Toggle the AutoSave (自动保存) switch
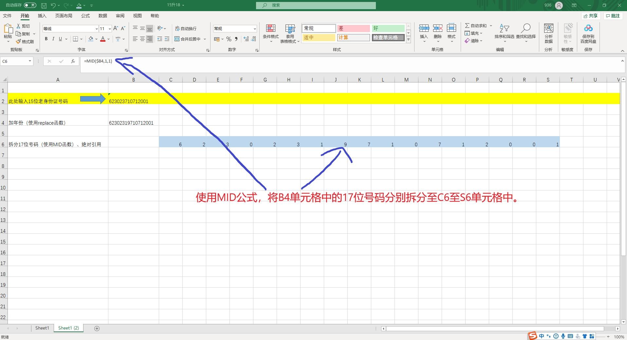Screen dimensions: 627x340 coord(30,5)
